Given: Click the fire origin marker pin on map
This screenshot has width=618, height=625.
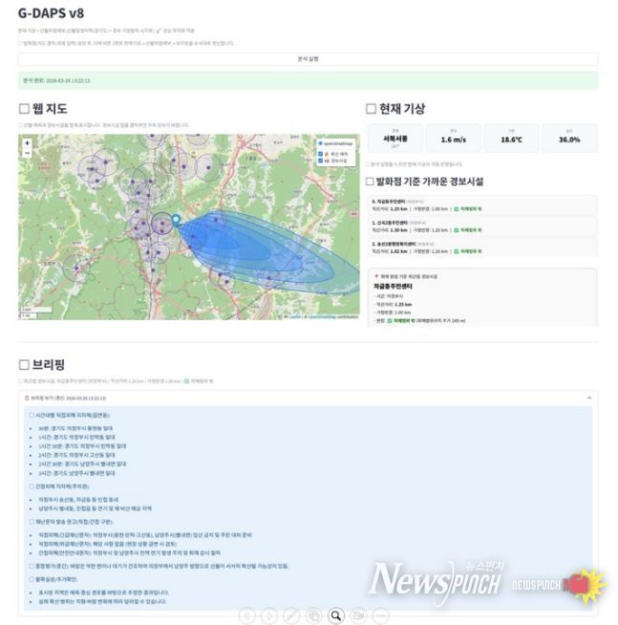Looking at the screenshot, I should coord(176,221).
